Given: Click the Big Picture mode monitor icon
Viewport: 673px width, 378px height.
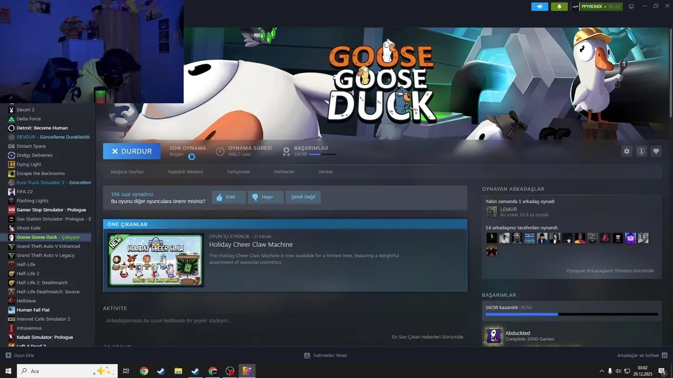Looking at the screenshot, I should pos(631,6).
